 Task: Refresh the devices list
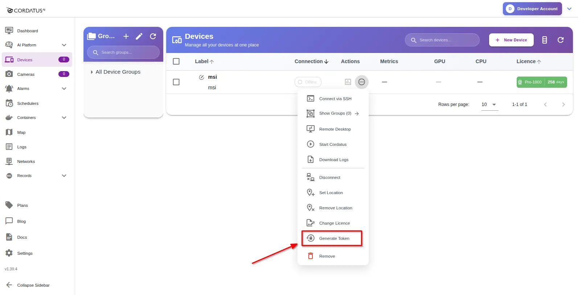560,40
